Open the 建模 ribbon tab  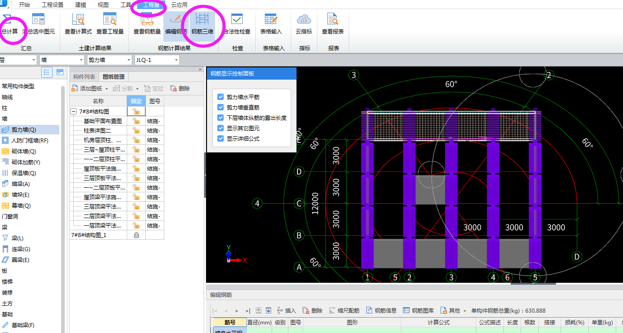point(81,5)
